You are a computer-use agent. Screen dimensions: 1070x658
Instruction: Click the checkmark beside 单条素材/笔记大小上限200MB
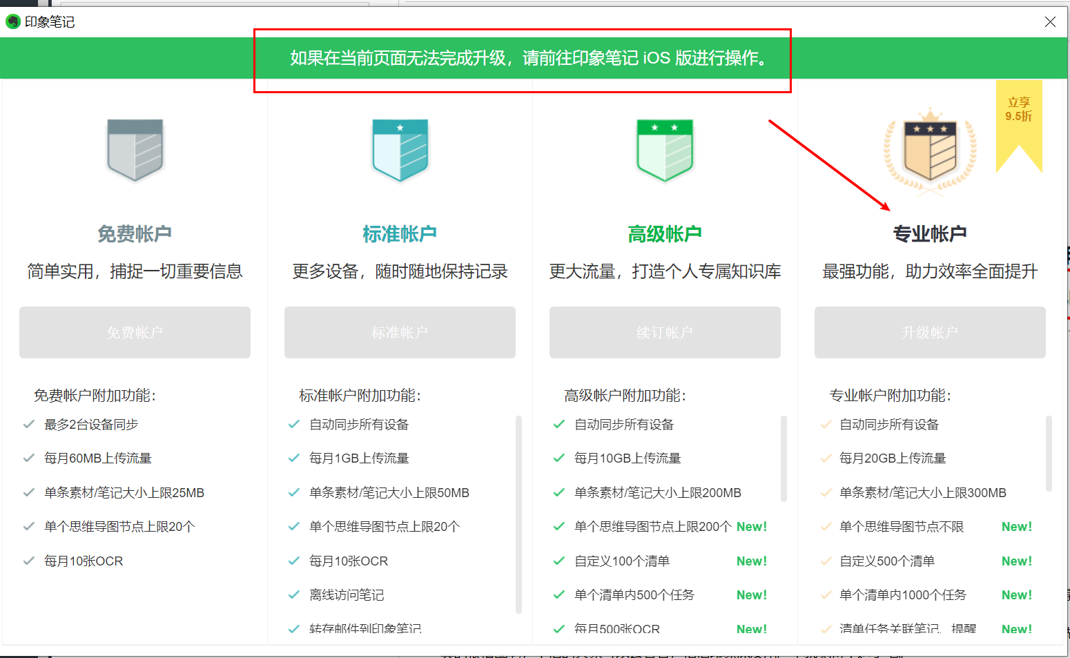[559, 492]
